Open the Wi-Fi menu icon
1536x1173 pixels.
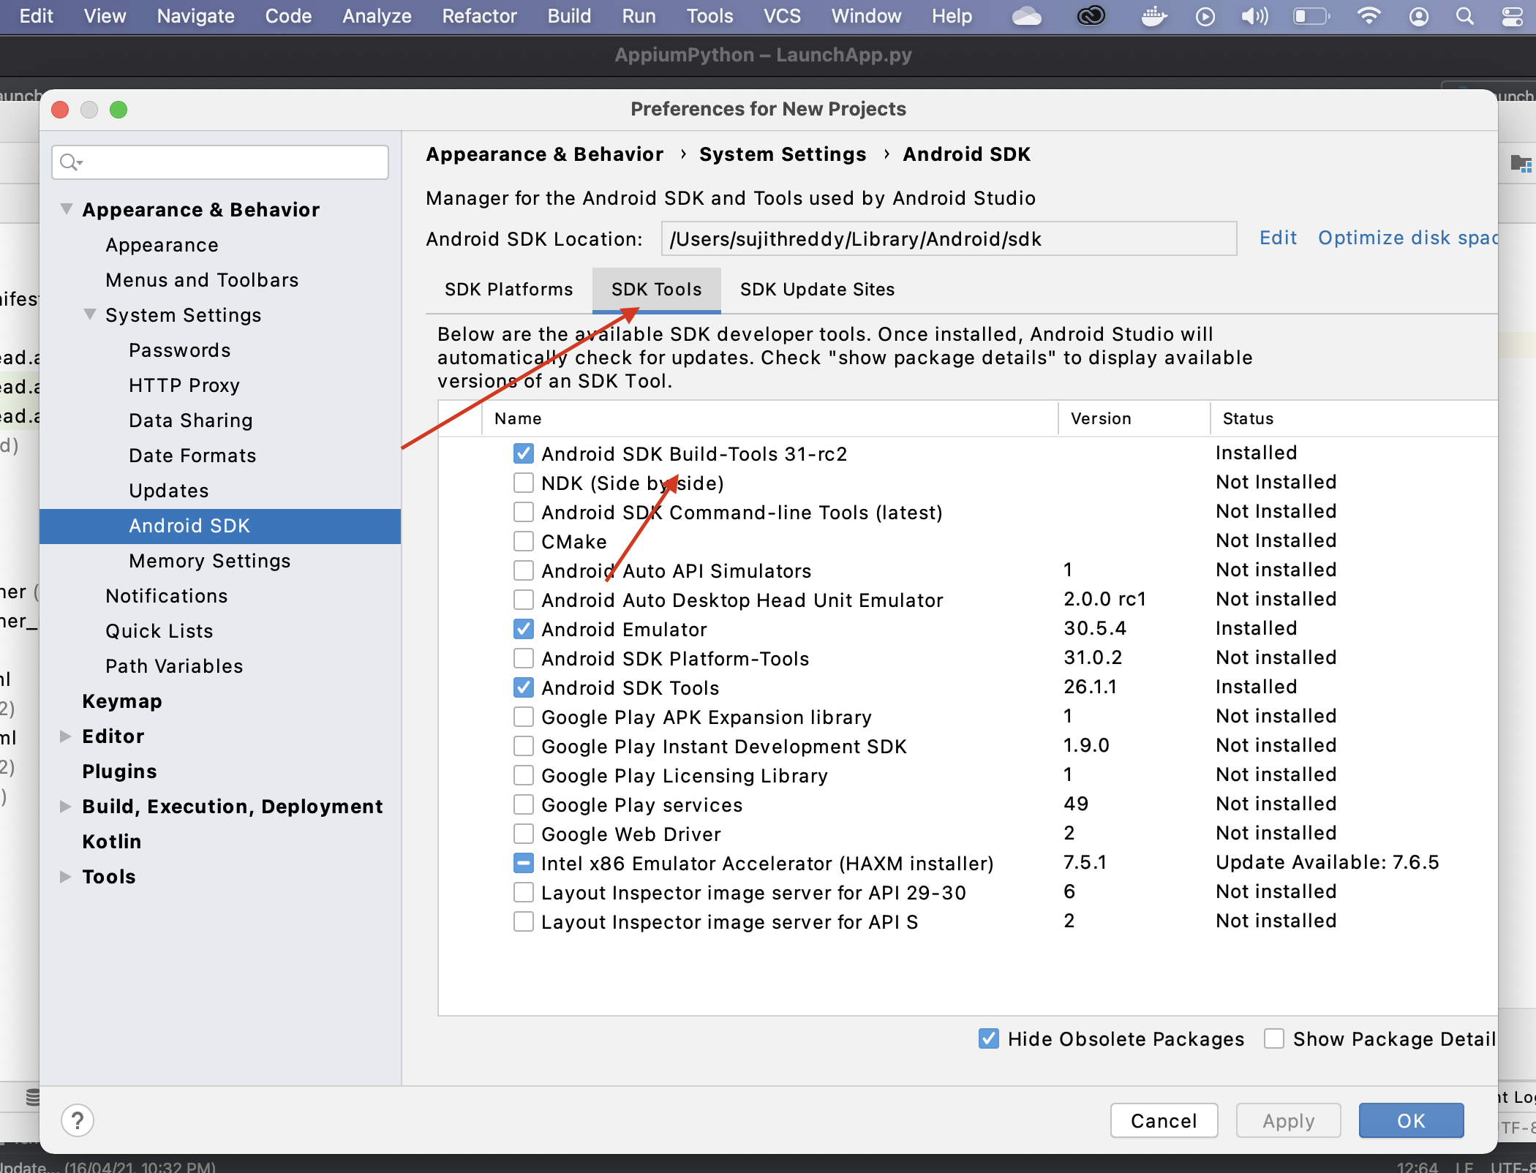1369,16
